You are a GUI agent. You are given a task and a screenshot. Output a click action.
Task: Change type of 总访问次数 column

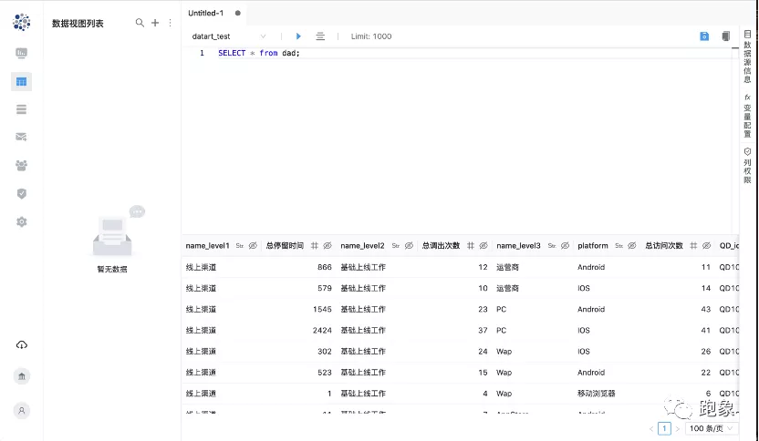pyautogui.click(x=693, y=246)
